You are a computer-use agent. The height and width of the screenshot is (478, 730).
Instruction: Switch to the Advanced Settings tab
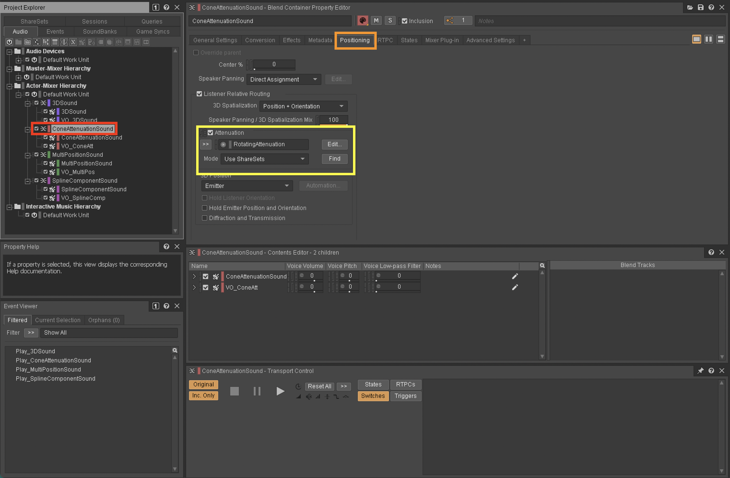click(x=490, y=40)
